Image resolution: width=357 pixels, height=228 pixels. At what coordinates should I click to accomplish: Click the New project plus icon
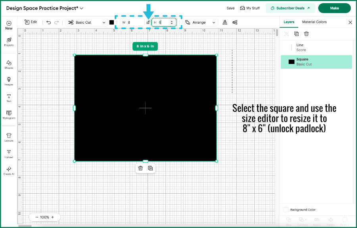pyautogui.click(x=9, y=23)
